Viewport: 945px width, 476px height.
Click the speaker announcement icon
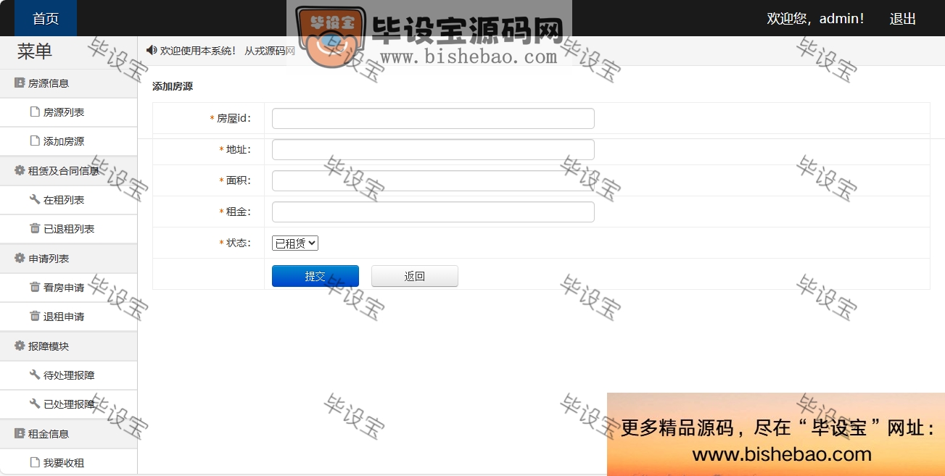tap(152, 51)
